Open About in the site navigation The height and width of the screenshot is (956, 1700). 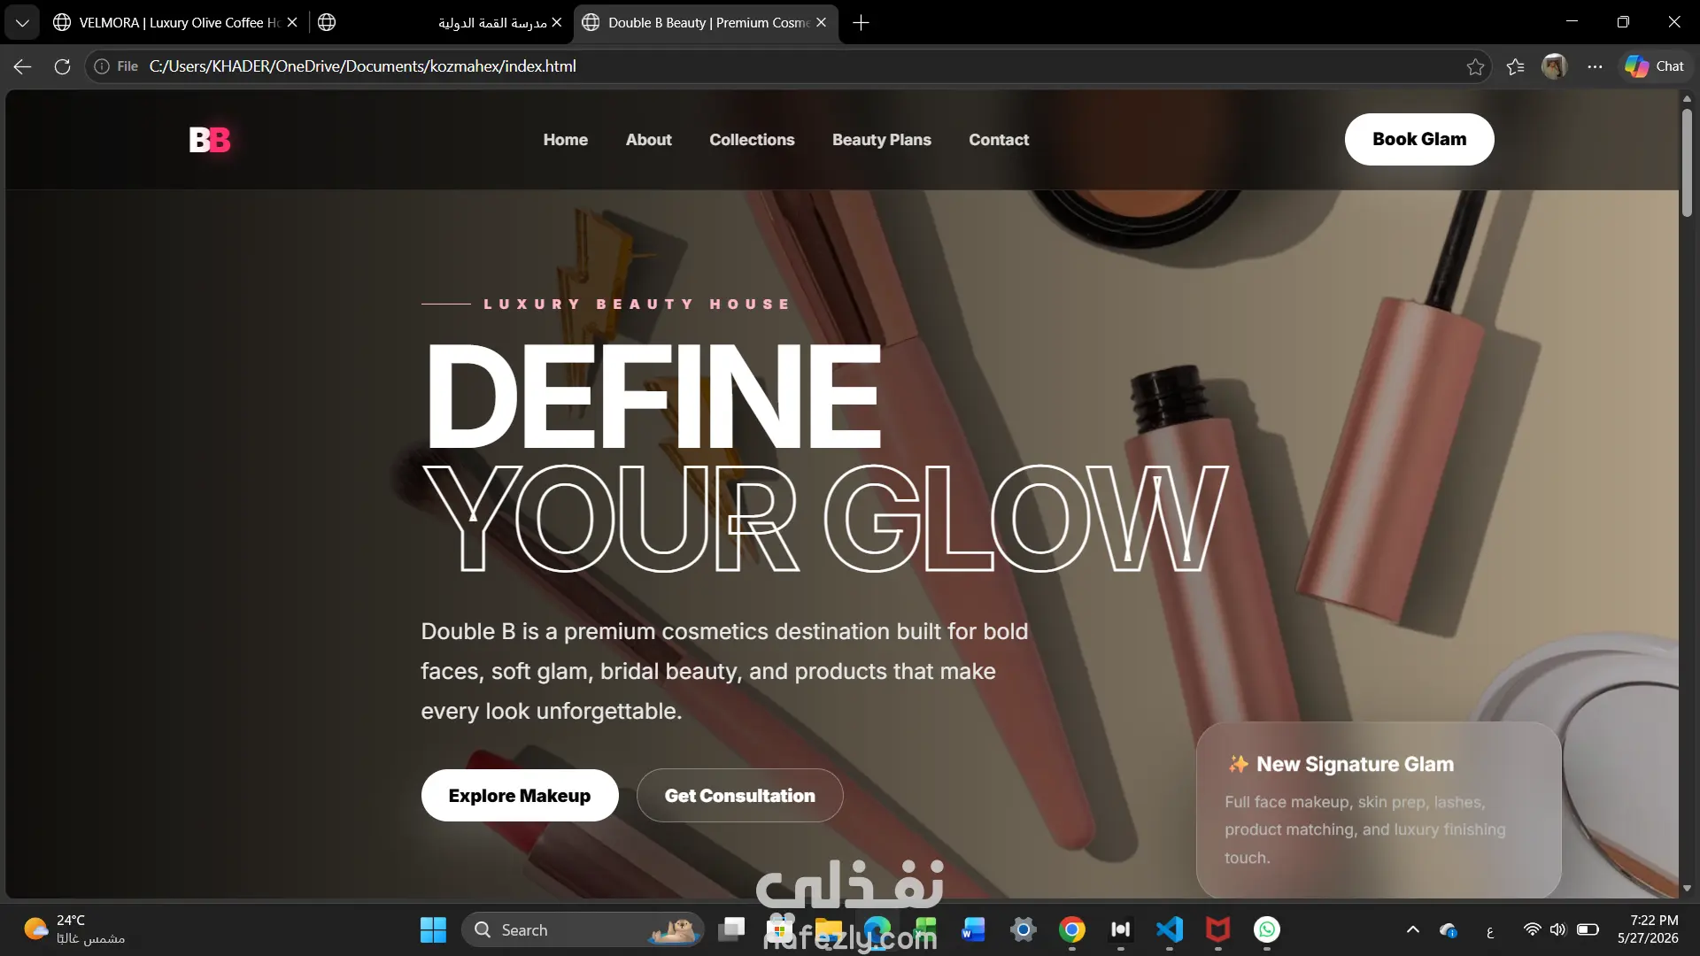coord(649,140)
